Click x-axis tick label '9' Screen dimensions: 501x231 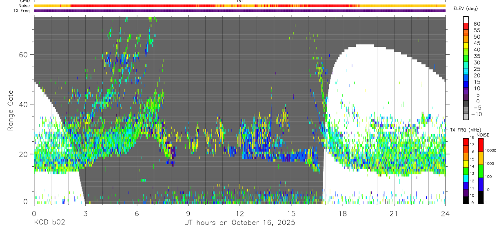point(188,213)
